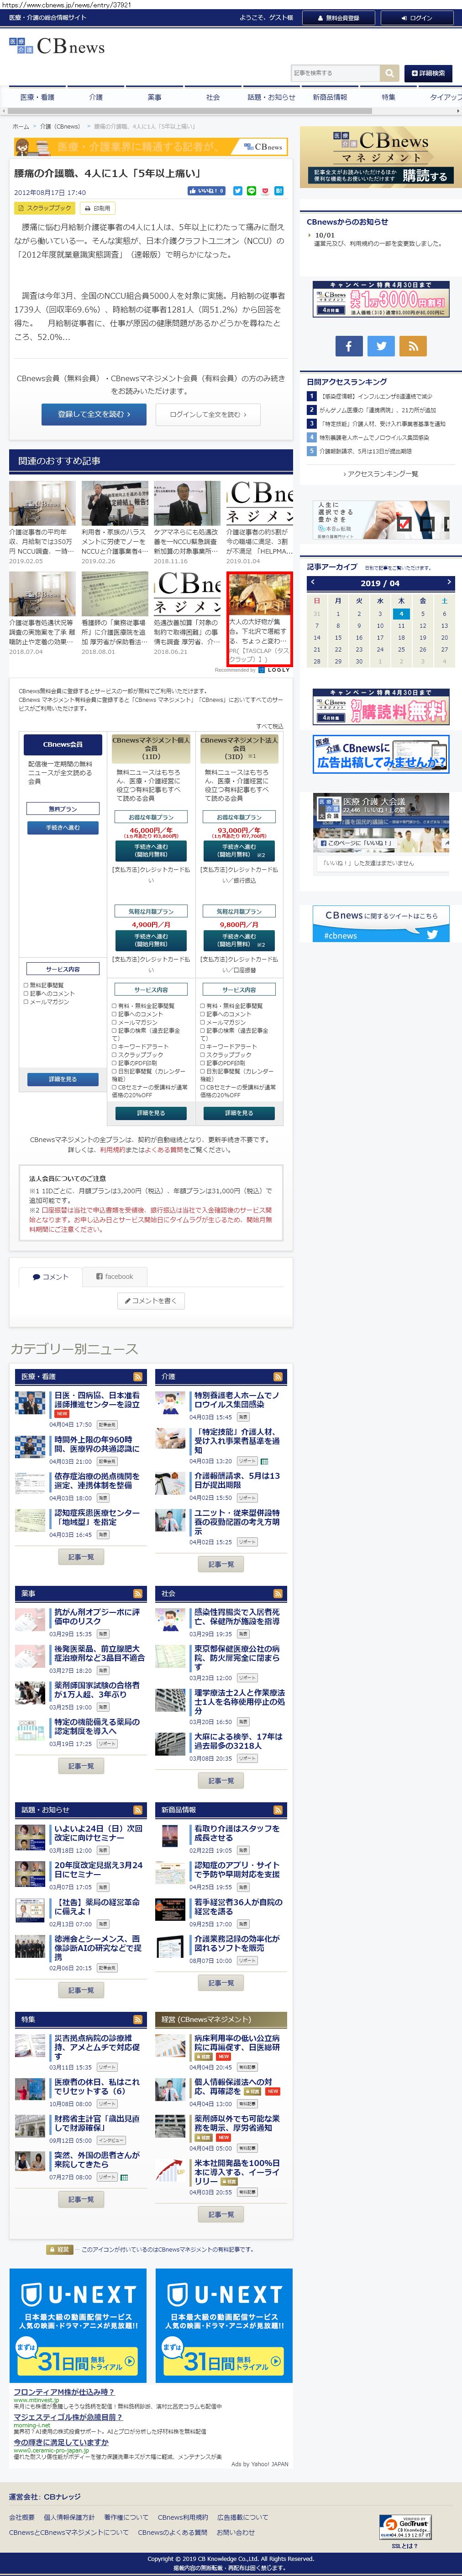Viewport: 462px width, 2576px height.
Task: Click 広告出稿してみませんか banner
Action: [380, 754]
